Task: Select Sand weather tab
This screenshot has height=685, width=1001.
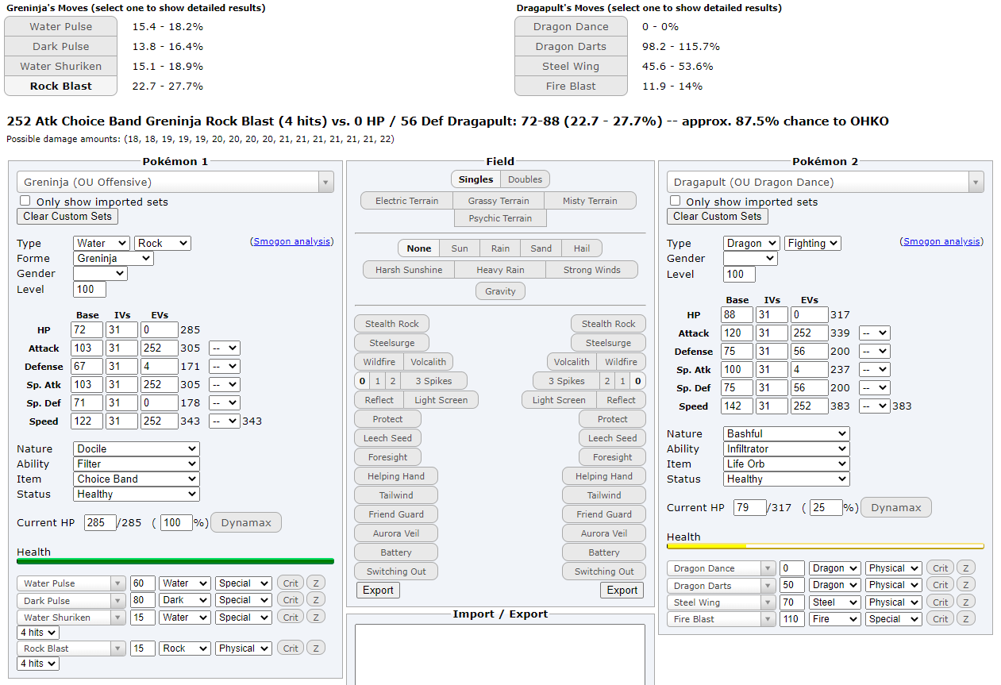Action: click(541, 248)
